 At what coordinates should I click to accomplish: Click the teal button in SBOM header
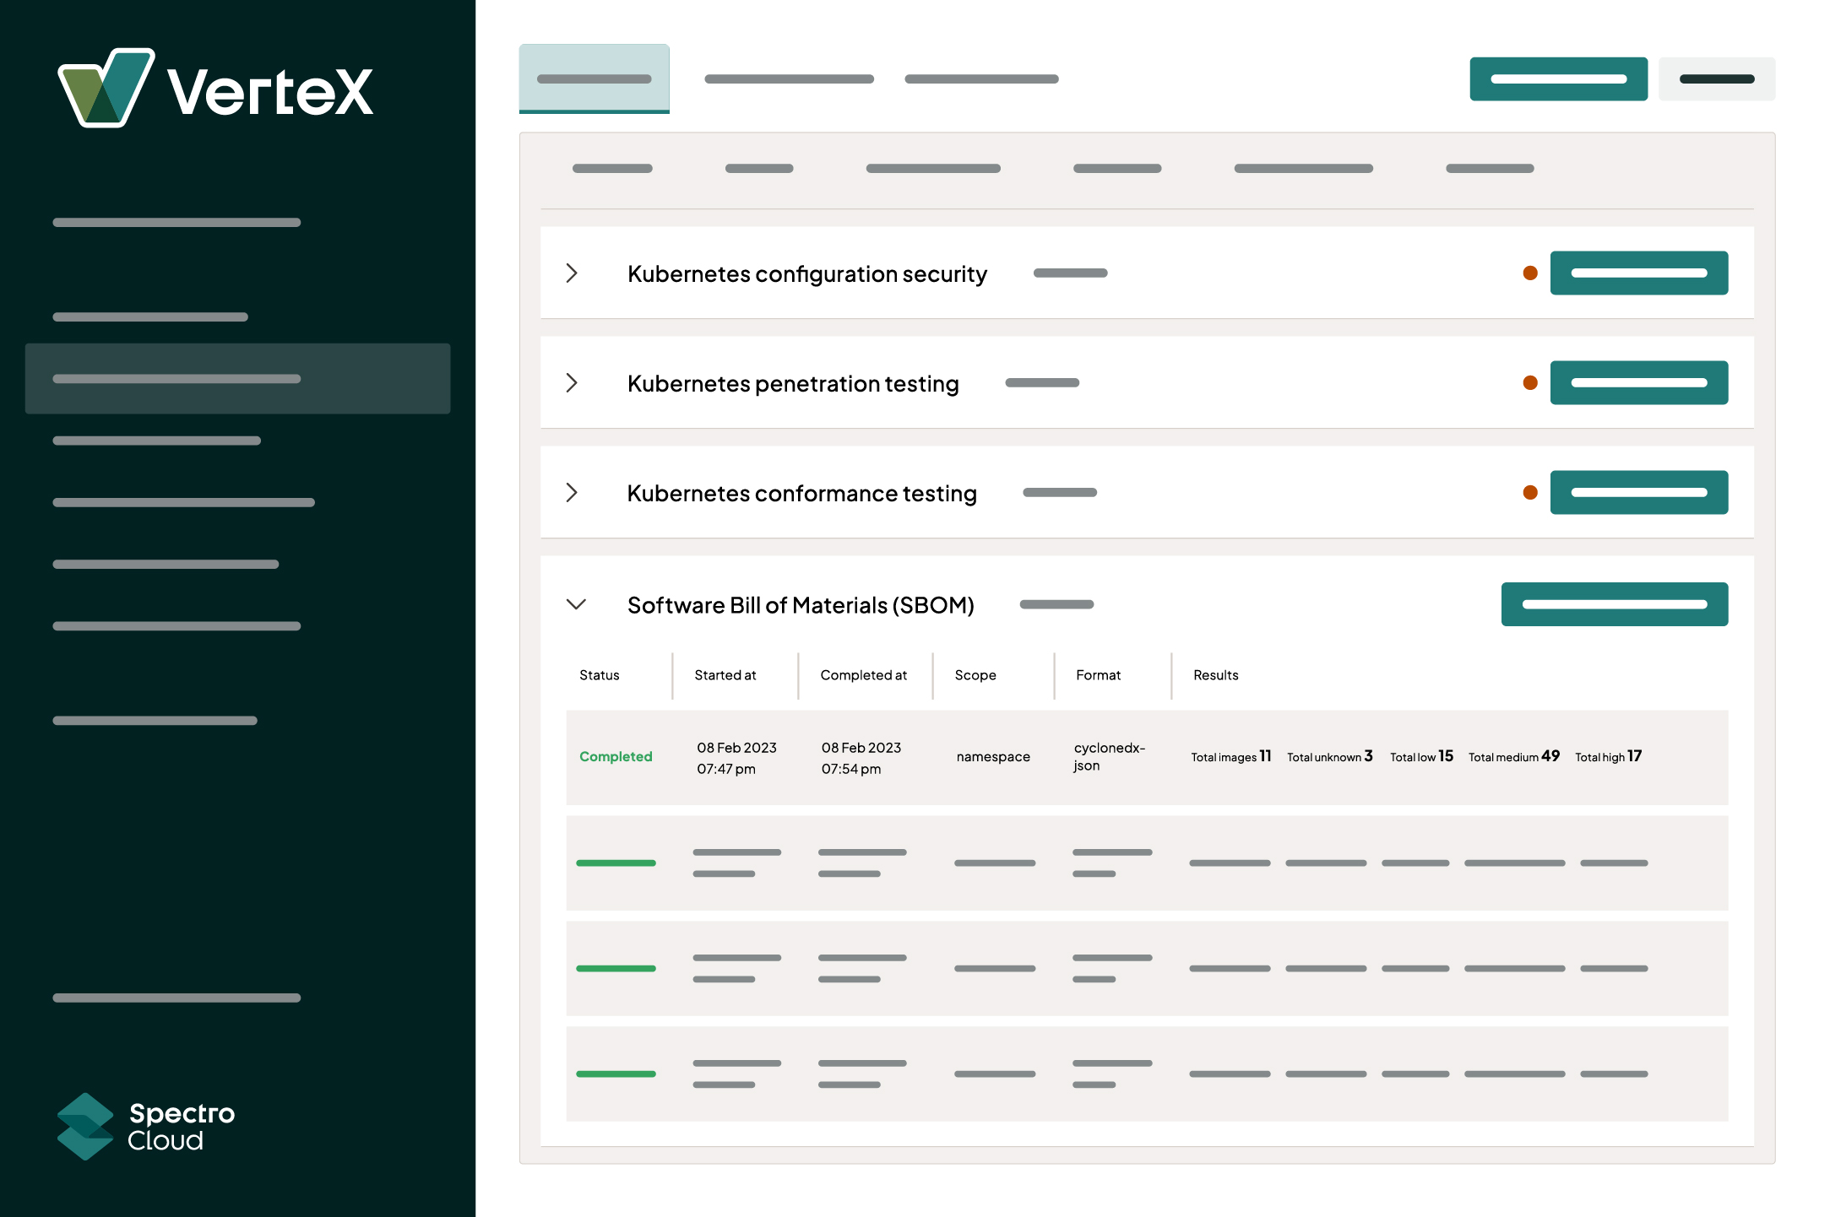point(1614,604)
